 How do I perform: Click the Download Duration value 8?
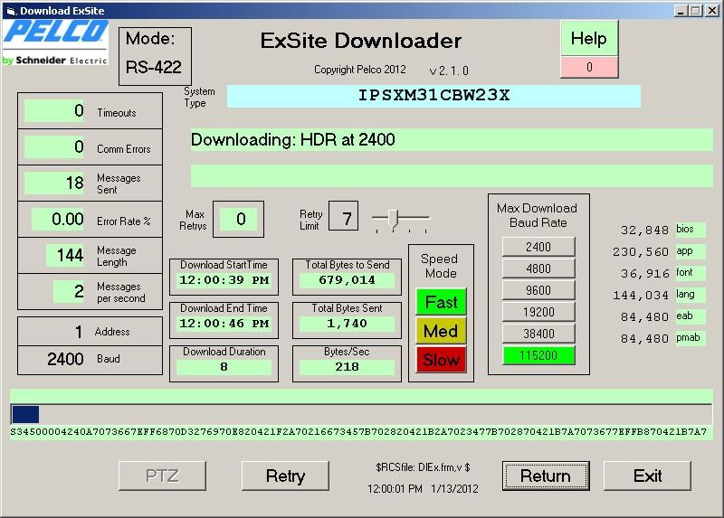coord(224,367)
